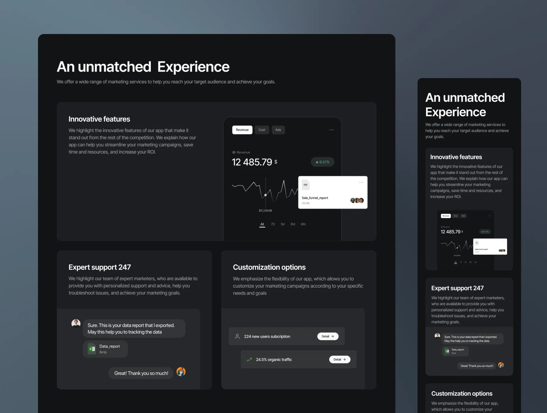
Task: Click the PDF file icon on report card
Action: (305, 185)
